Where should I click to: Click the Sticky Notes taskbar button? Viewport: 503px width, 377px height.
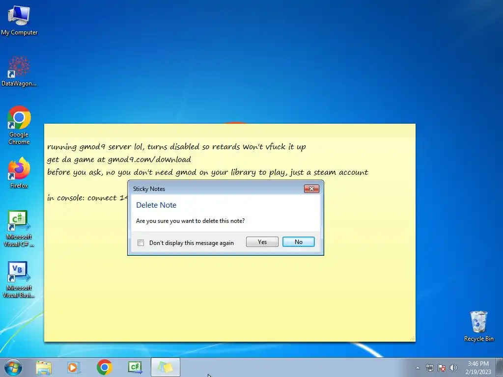coord(165,367)
